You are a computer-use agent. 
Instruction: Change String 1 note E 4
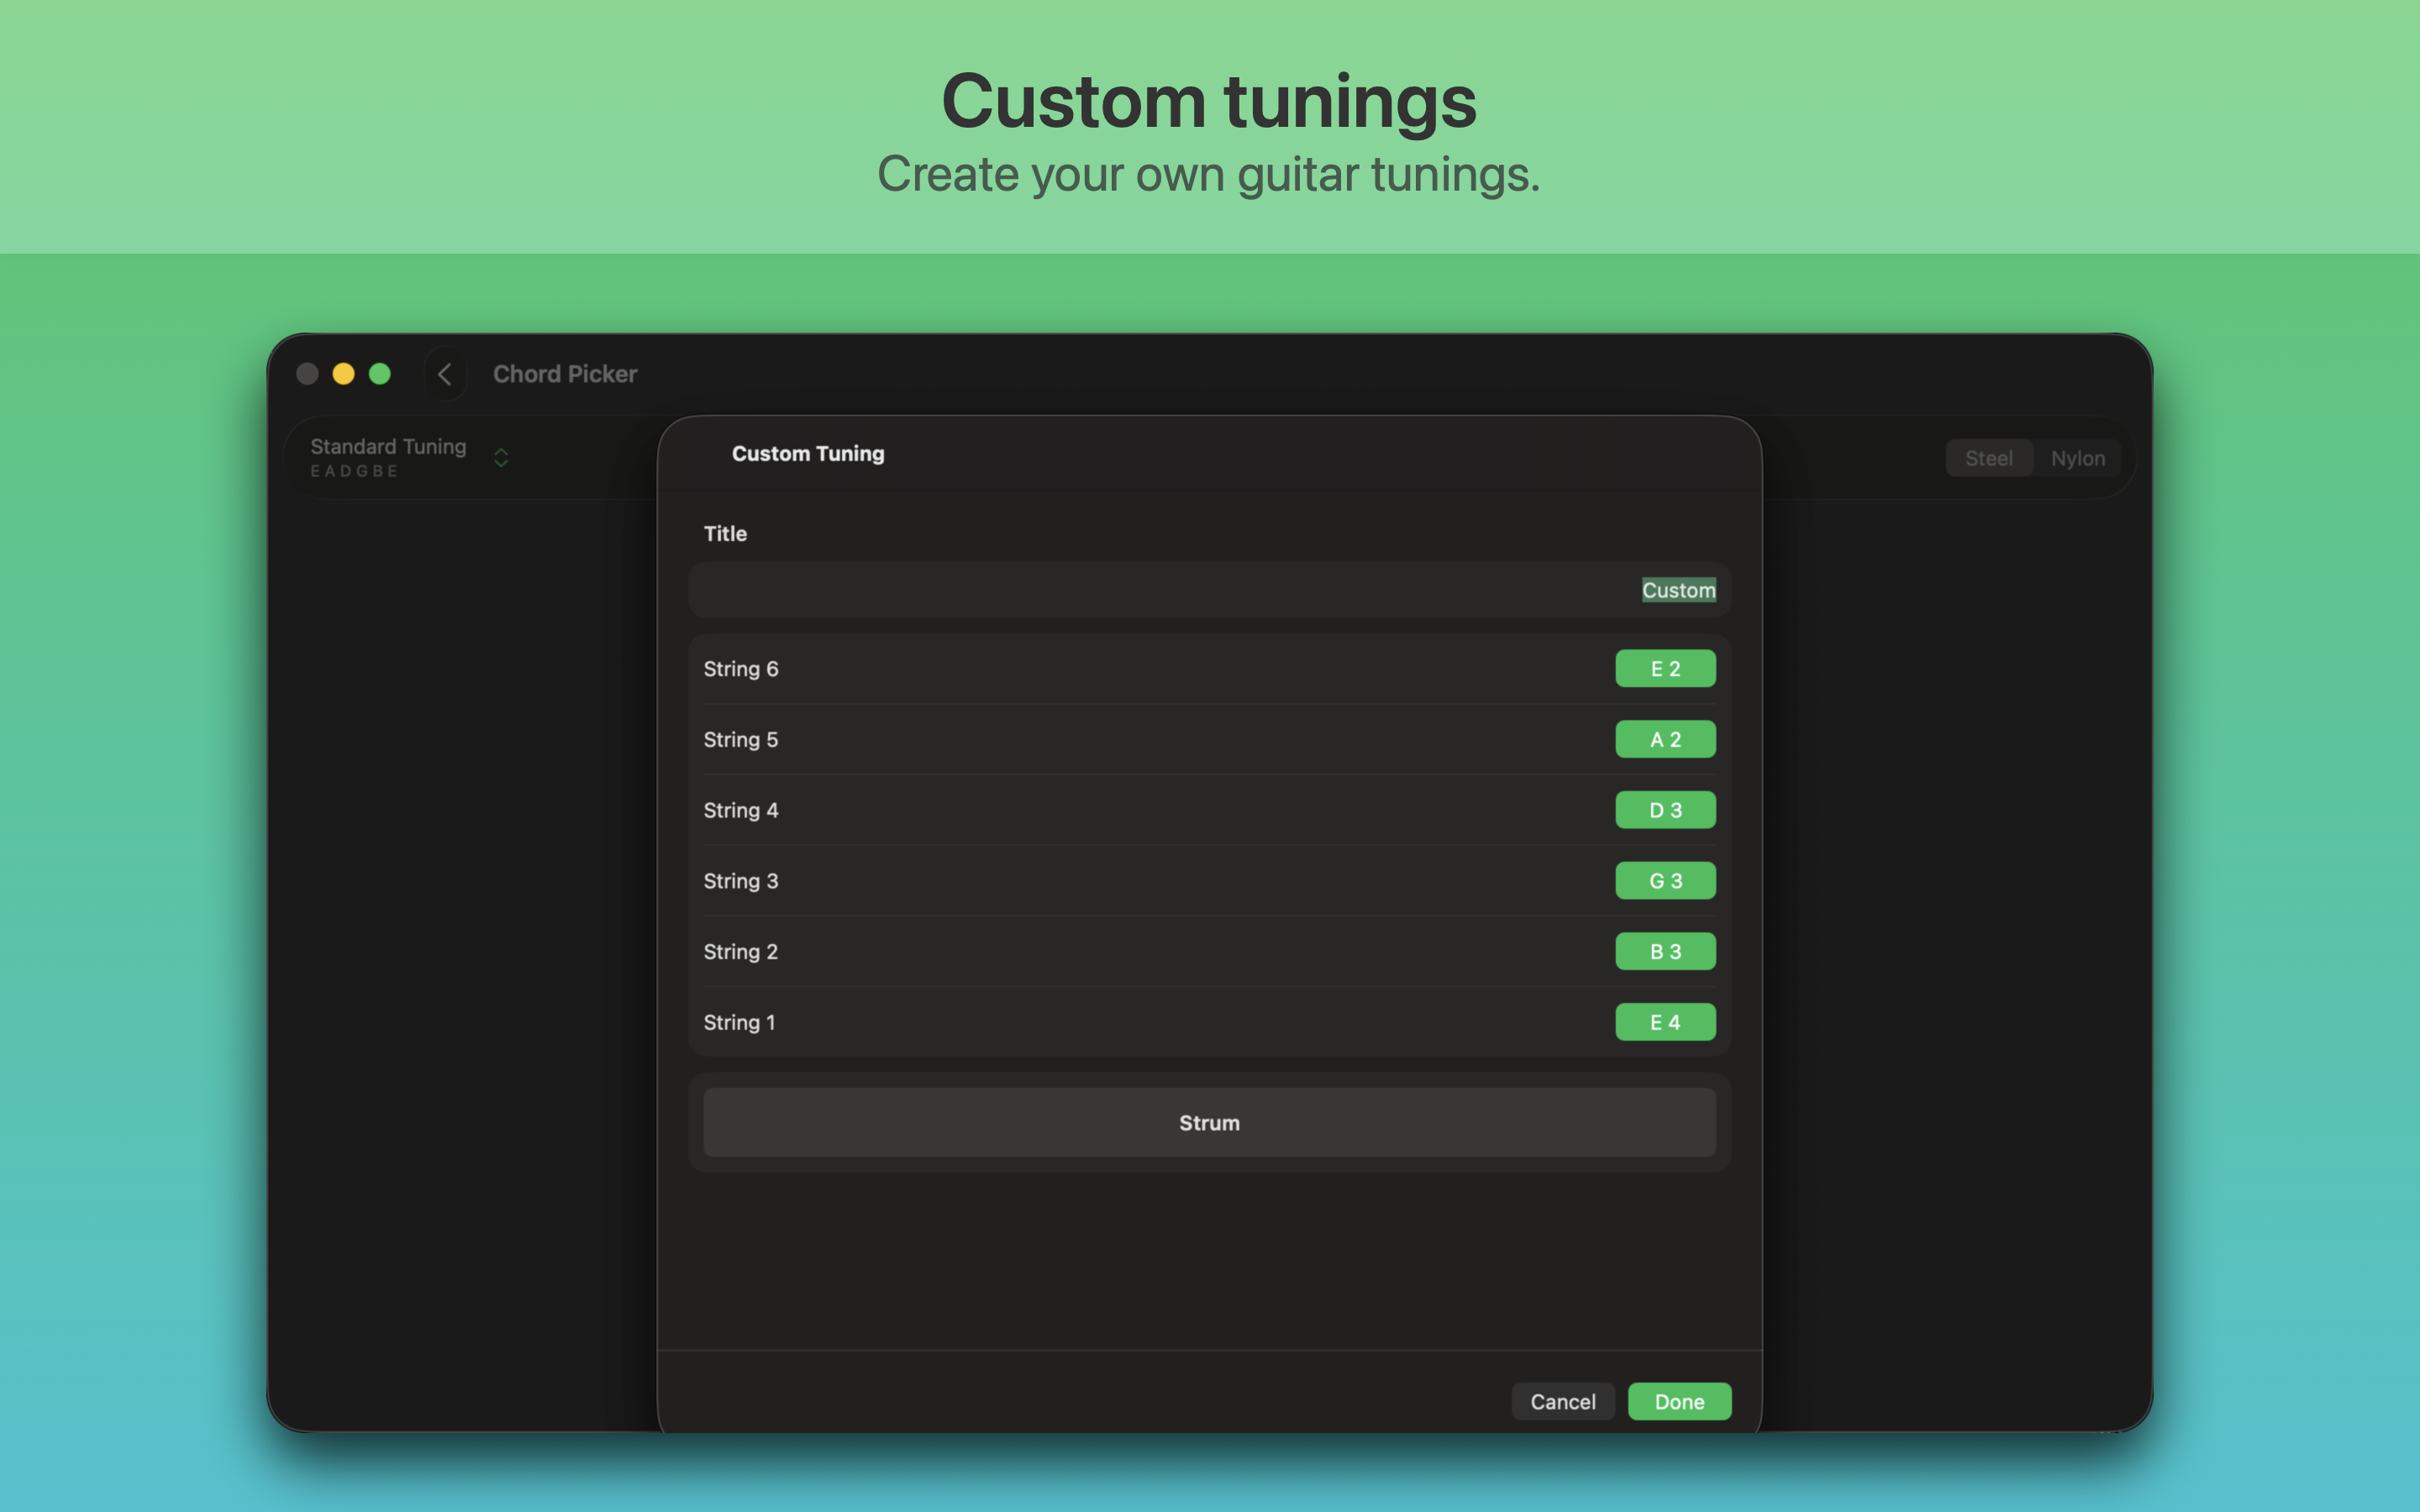(1665, 1022)
